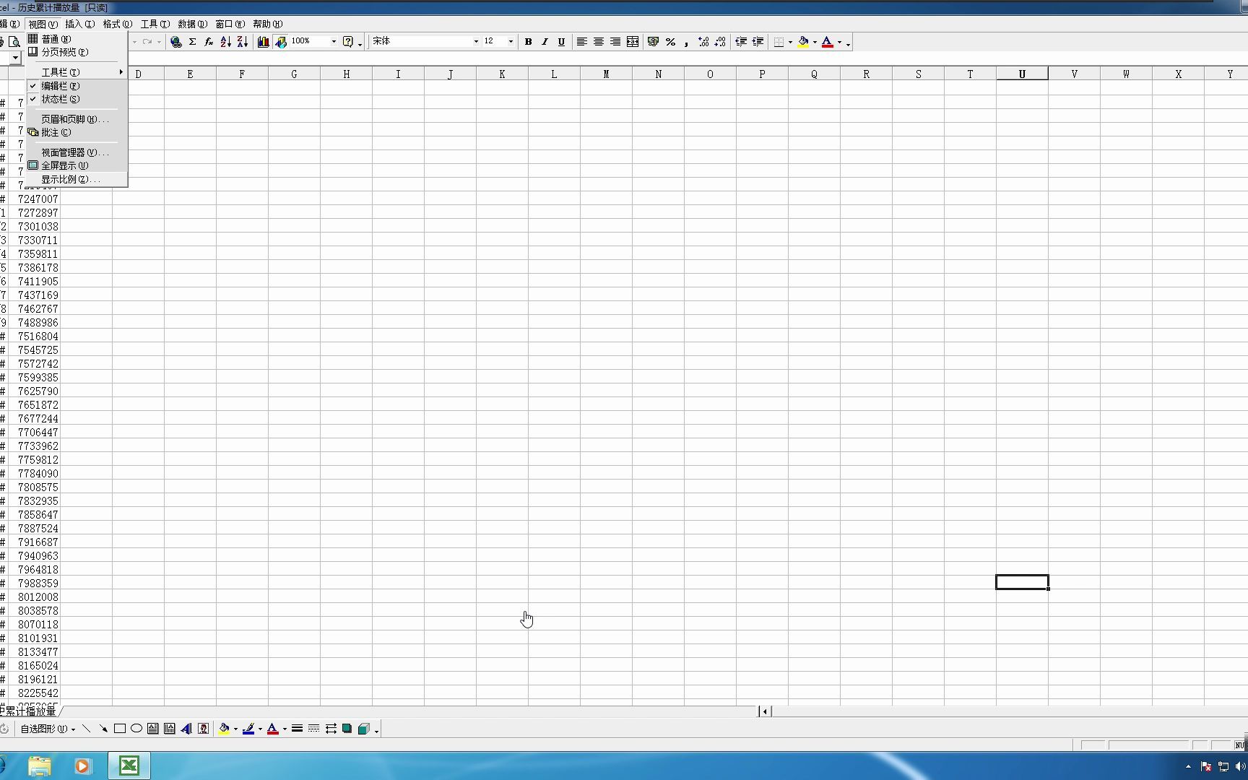The width and height of the screenshot is (1248, 780).
Task: Launch the Chart Wizard icon
Action: 264,42
